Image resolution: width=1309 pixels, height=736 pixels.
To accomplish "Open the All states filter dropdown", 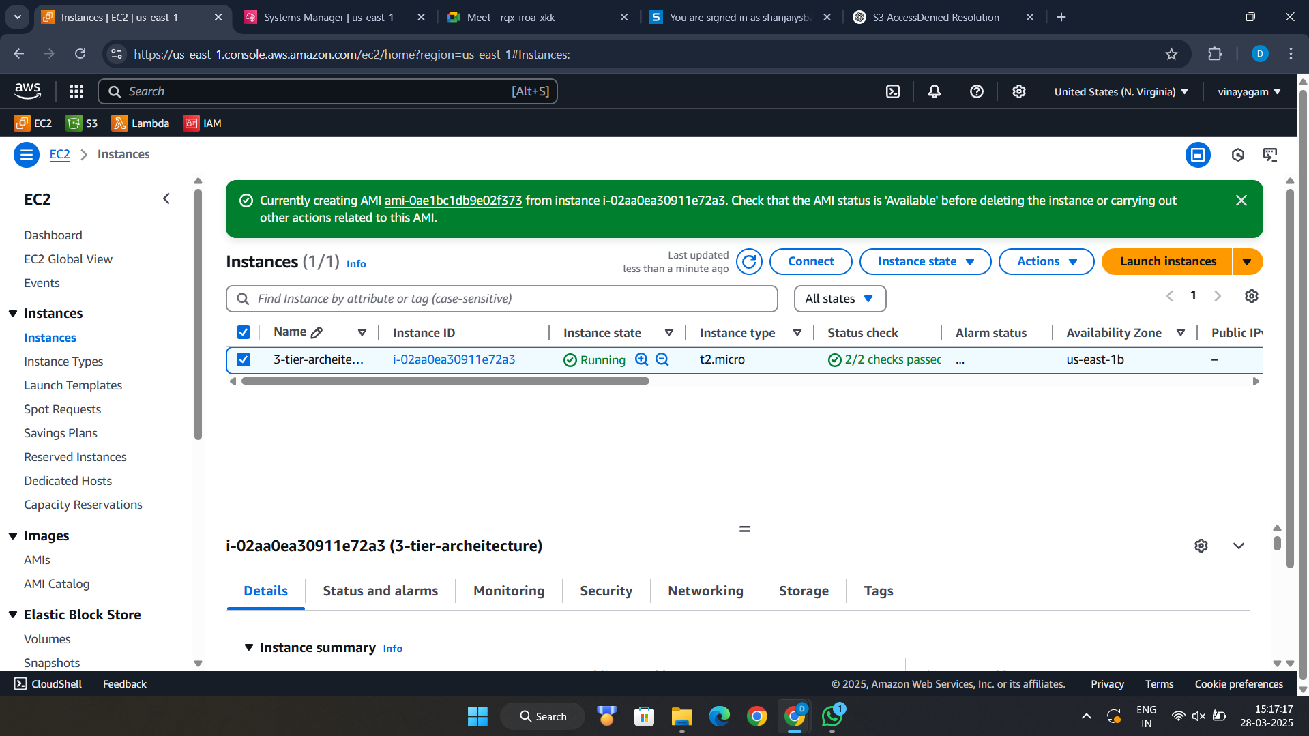I will (840, 299).
